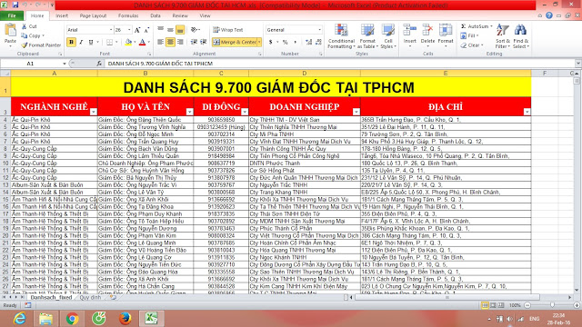
Task: Click the Paste icon in Clipboard group
Action: (x=10, y=31)
